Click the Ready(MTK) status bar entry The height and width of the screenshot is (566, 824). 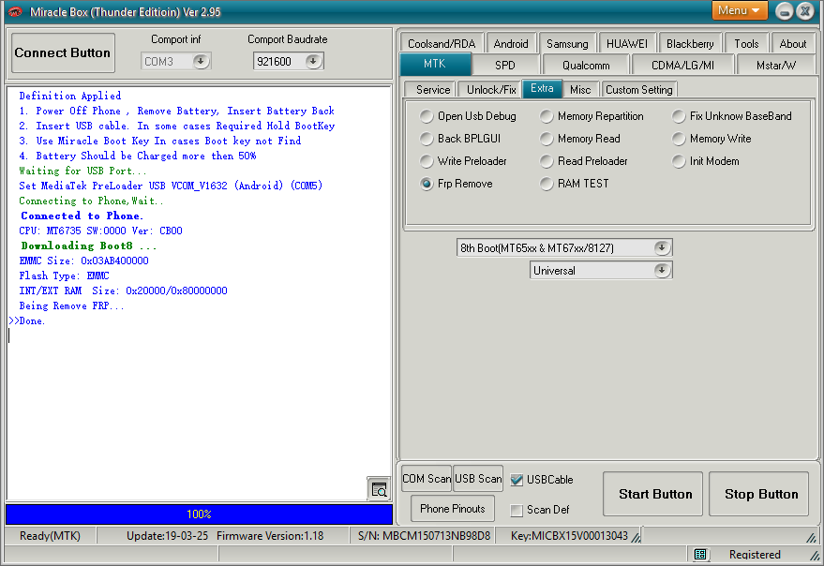(x=50, y=535)
